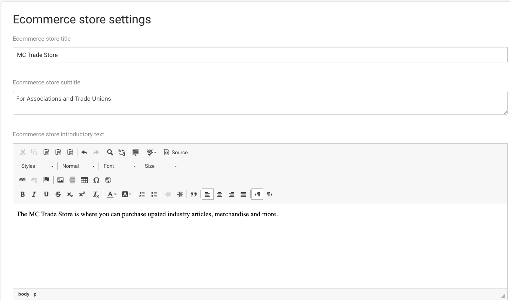This screenshot has height=301, width=510.
Task: Open spell checker ABC dropdown
Action: point(151,153)
